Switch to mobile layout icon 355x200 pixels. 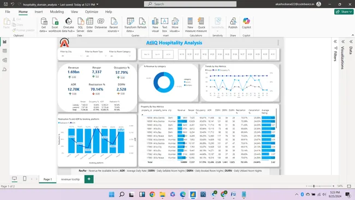(25, 179)
